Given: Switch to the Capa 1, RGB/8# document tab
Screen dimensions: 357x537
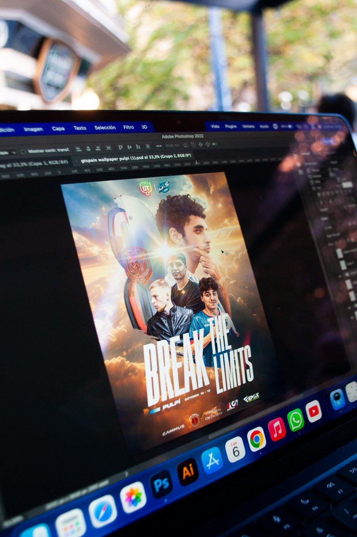Looking at the screenshot, I should click(34, 163).
